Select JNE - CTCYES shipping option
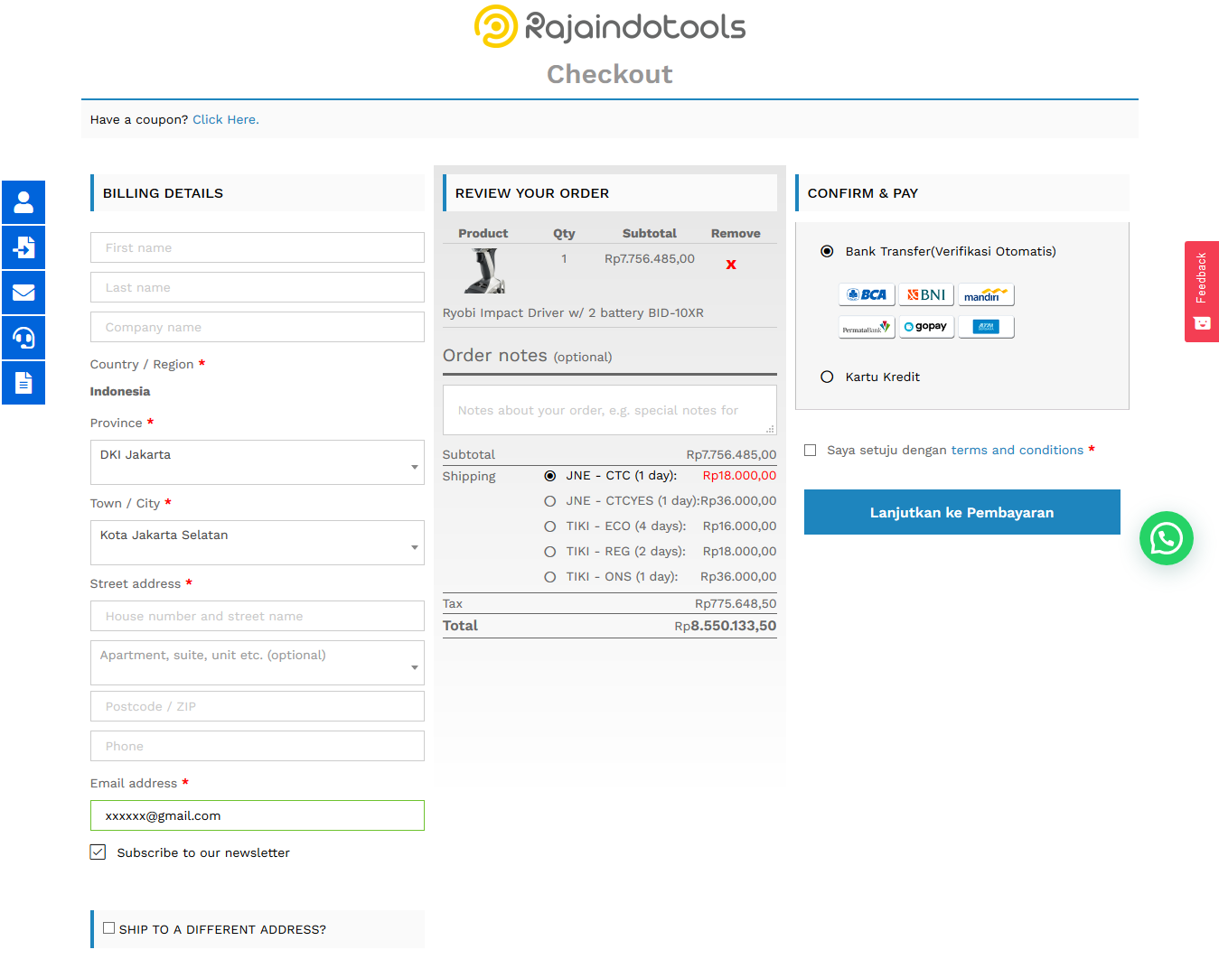Screen dimensions: 1219x959 (x=549, y=501)
